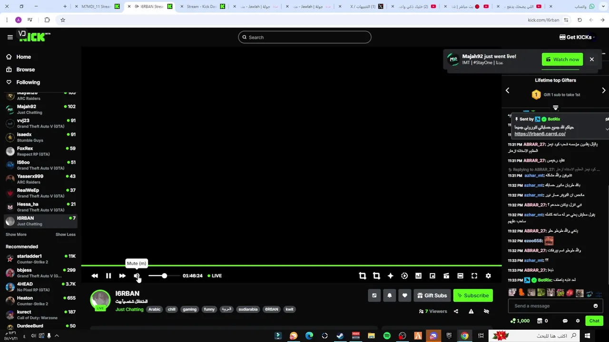
Task: Rewind the stream playback
Action: coord(95,276)
